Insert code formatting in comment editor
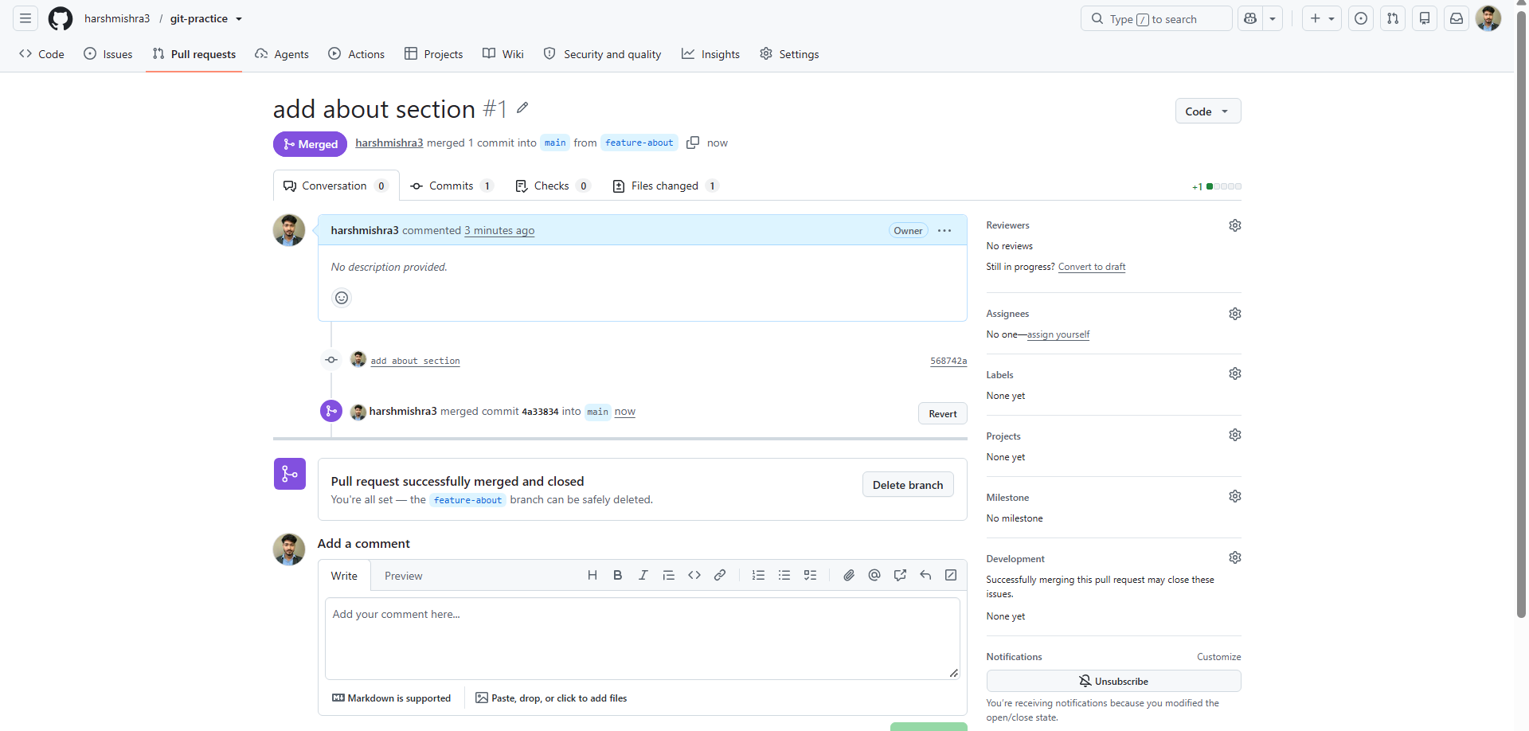This screenshot has height=731, width=1529. pyautogui.click(x=694, y=575)
